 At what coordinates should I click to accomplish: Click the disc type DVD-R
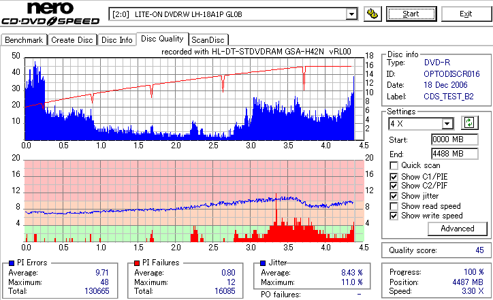[437, 63]
